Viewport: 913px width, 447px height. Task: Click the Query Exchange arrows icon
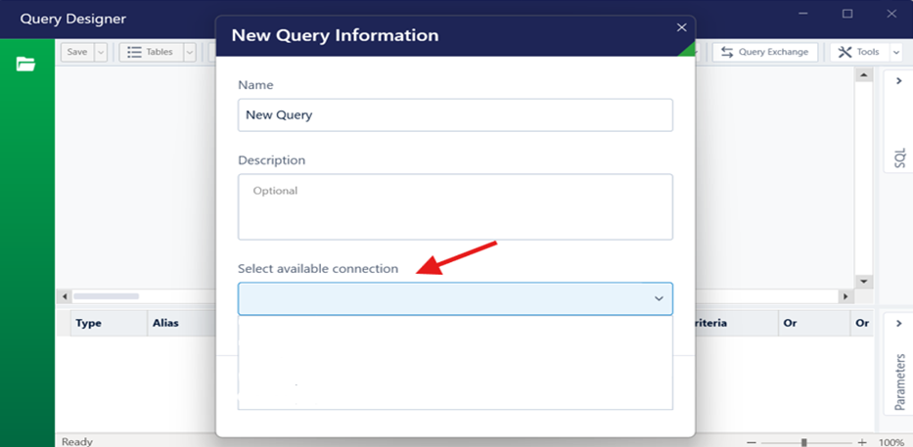(x=727, y=52)
